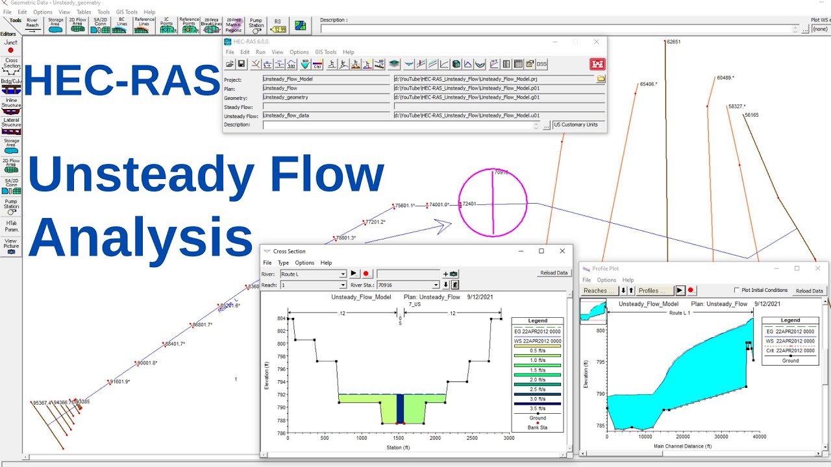
Task: Enable Plot Initial Conditions checkbox
Action: click(x=736, y=290)
